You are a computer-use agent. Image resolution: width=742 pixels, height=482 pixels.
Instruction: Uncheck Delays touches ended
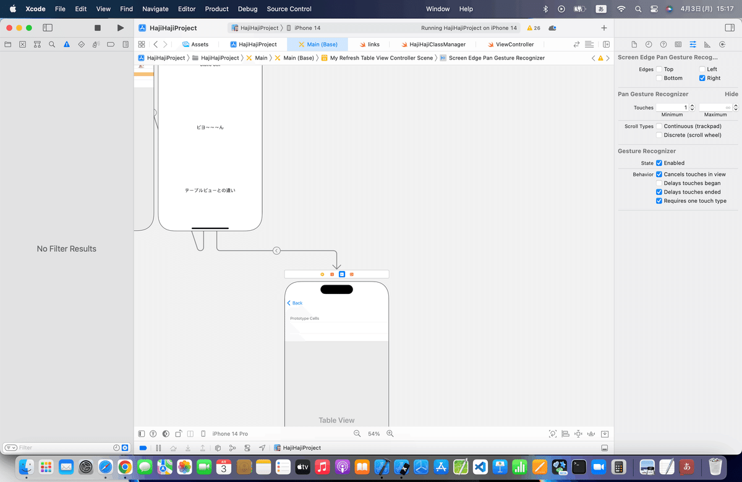(659, 192)
